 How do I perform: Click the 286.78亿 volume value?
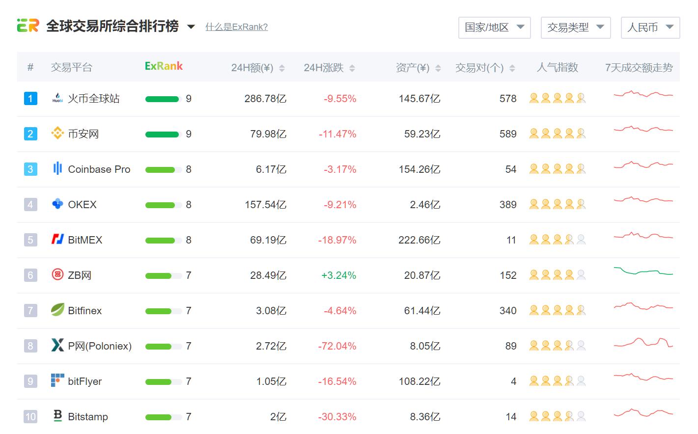265,99
